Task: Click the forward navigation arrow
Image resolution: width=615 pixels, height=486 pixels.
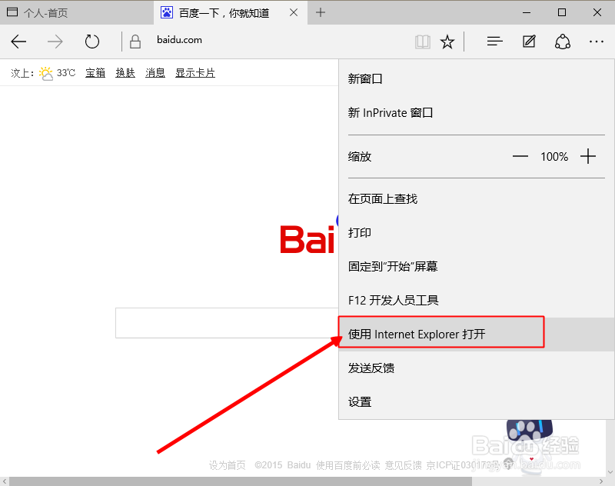Action: pyautogui.click(x=55, y=42)
